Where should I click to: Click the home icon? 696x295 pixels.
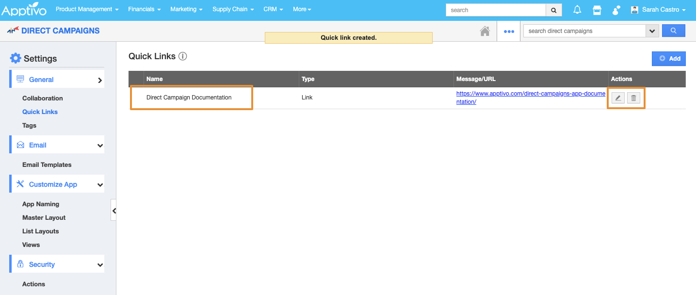[485, 31]
